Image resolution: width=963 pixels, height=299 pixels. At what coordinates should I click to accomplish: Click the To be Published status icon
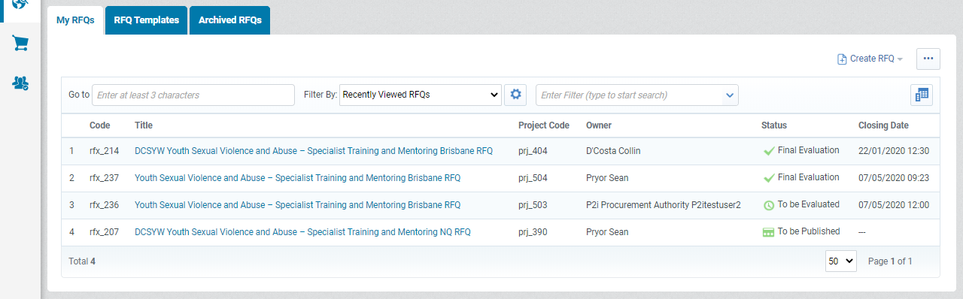point(769,232)
